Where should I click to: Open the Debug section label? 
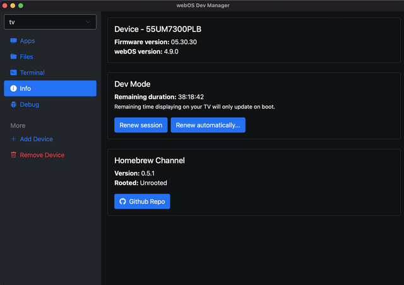(30, 105)
